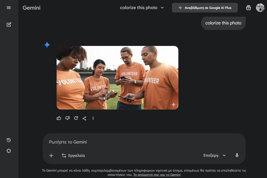Give the response a thumbs down
Image resolution: width=267 pixels, height=178 pixels.
click(x=68, y=118)
